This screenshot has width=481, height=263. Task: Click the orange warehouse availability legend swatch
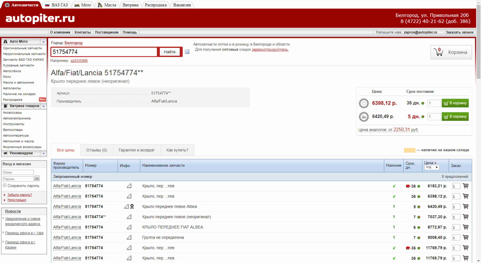pos(410,150)
